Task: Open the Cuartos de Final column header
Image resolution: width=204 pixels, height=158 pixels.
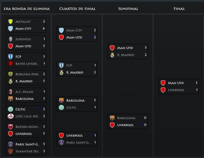Action: (77, 9)
